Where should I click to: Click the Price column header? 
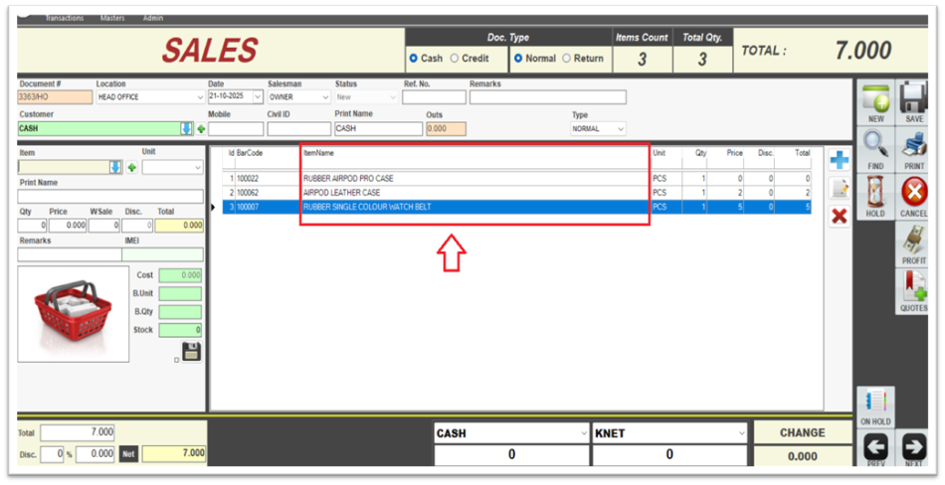pyautogui.click(x=734, y=153)
